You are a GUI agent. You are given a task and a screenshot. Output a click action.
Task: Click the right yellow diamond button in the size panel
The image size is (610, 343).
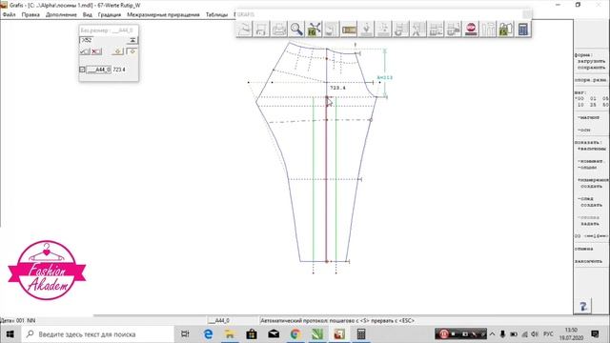click(132, 51)
